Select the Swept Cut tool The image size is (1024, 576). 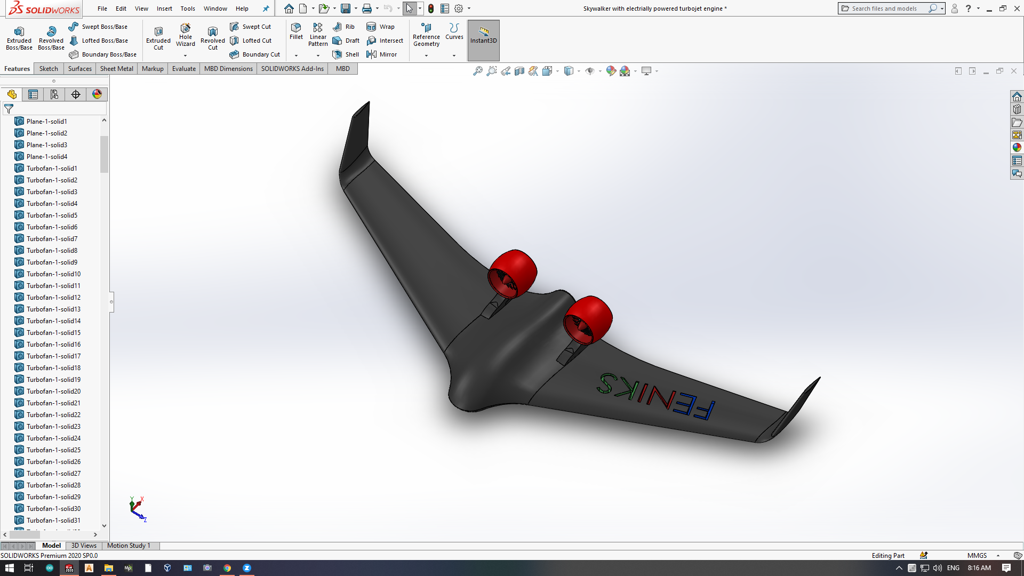coord(251,27)
